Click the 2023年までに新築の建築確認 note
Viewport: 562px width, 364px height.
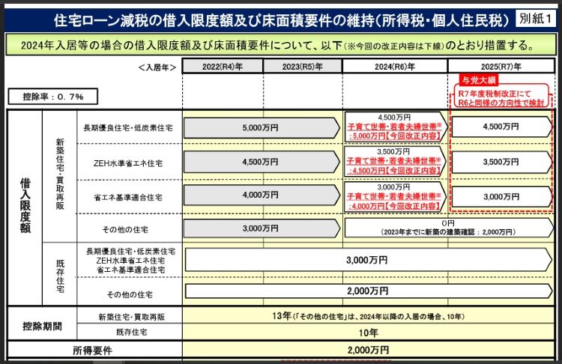click(448, 232)
